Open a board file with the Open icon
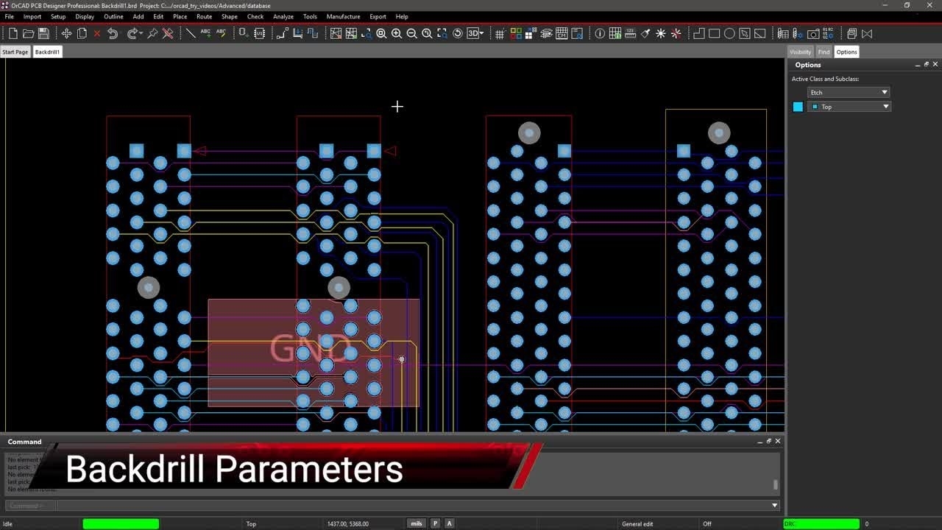This screenshot has height=530, width=942. pyautogui.click(x=27, y=34)
